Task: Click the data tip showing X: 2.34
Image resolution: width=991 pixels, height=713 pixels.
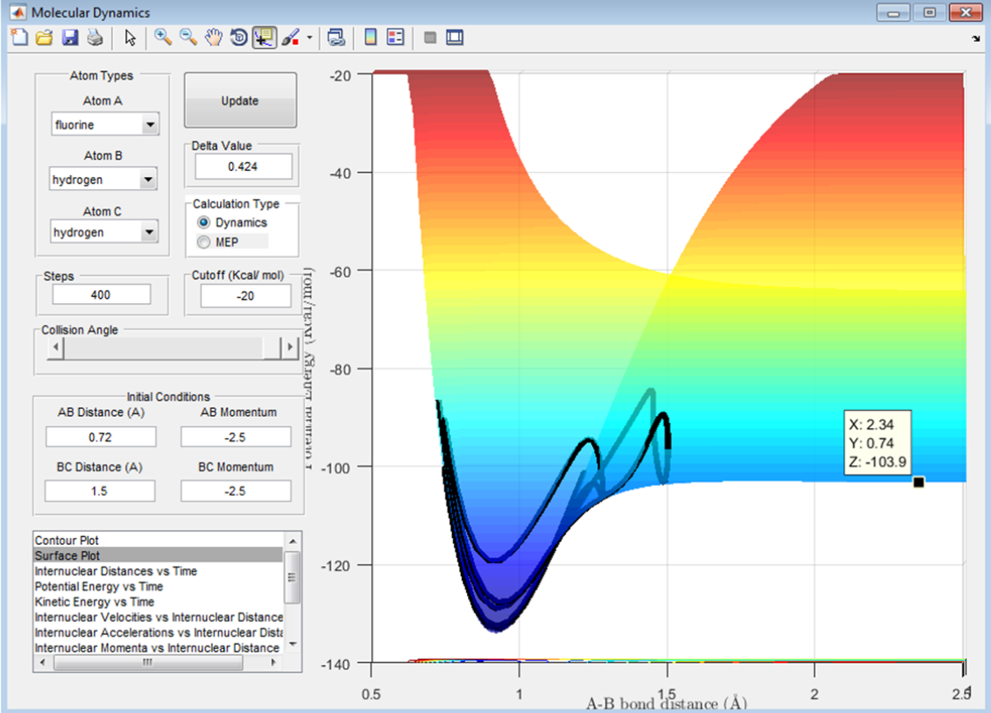Action: click(877, 442)
